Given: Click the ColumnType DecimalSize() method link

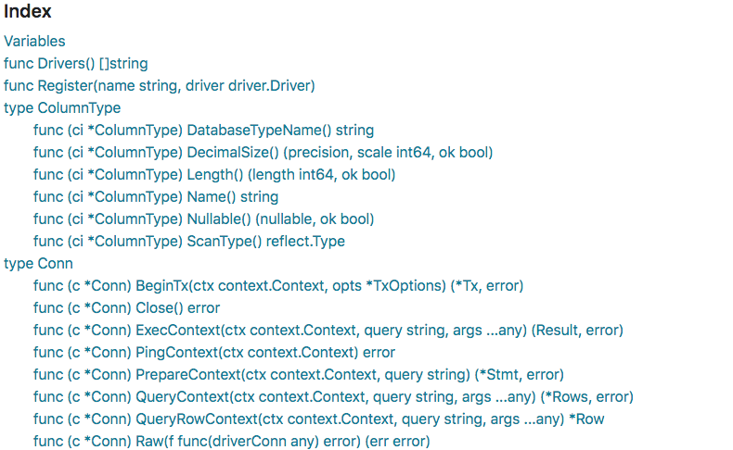Looking at the screenshot, I should click(264, 153).
